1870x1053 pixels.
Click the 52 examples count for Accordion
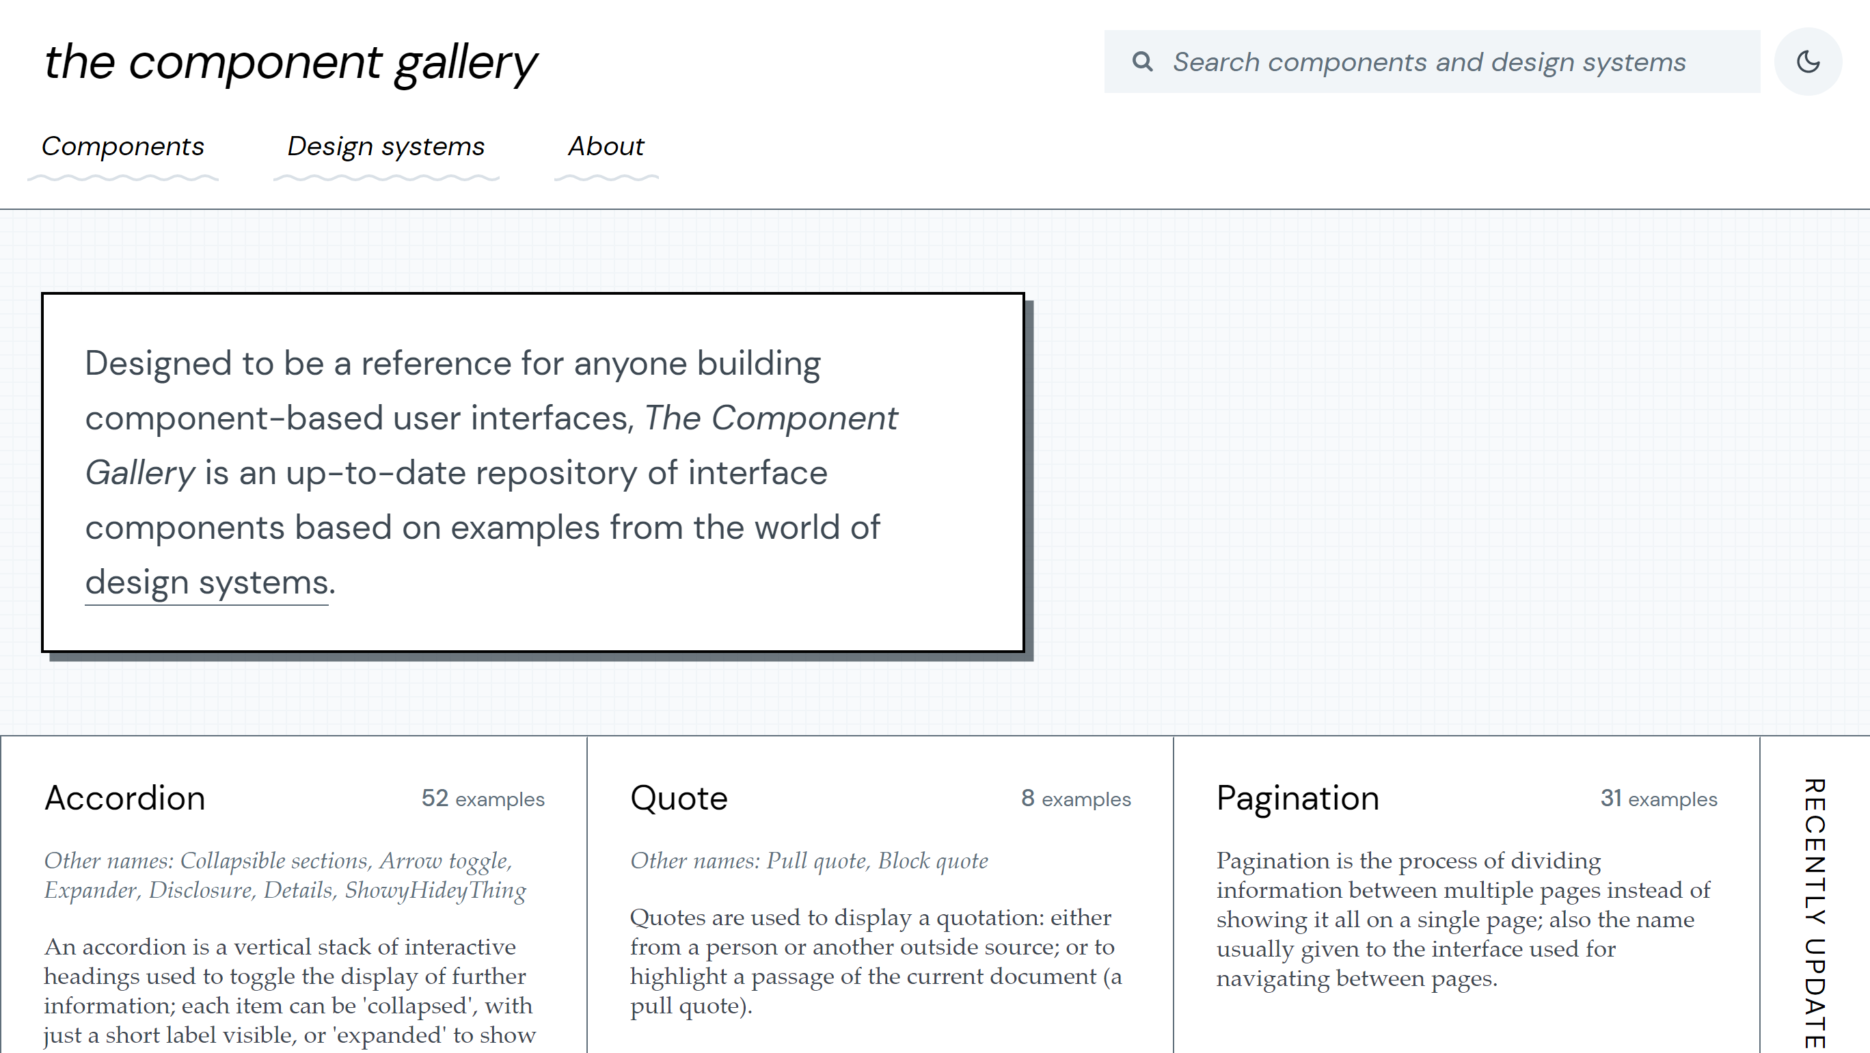(483, 799)
